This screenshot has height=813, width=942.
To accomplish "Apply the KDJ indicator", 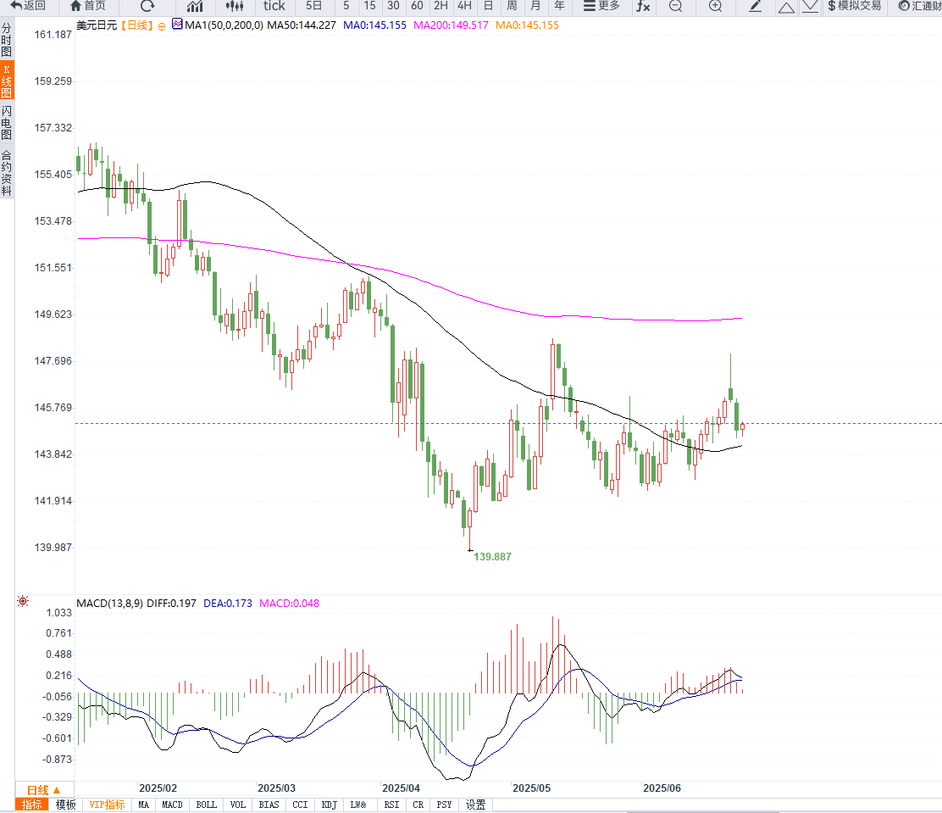I will tap(330, 805).
